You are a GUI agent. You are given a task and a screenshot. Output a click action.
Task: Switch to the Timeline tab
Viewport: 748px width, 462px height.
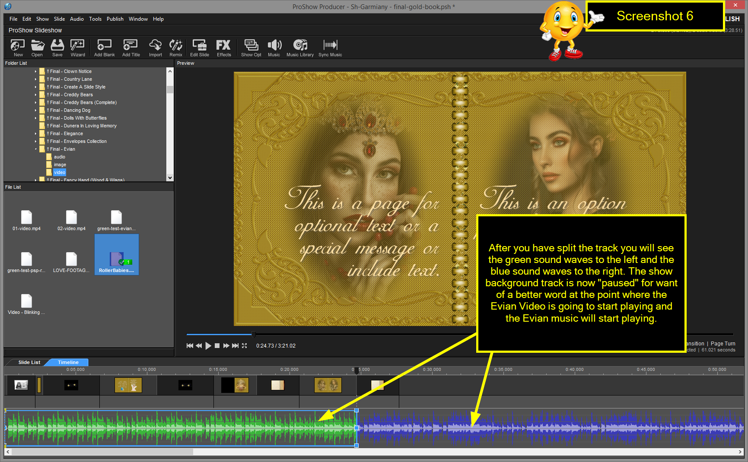[x=68, y=362]
